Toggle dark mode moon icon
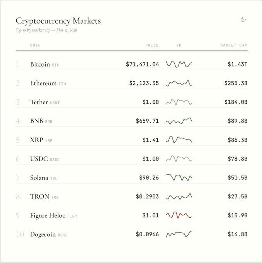Screen dimensions: 262x263 pyautogui.click(x=243, y=19)
